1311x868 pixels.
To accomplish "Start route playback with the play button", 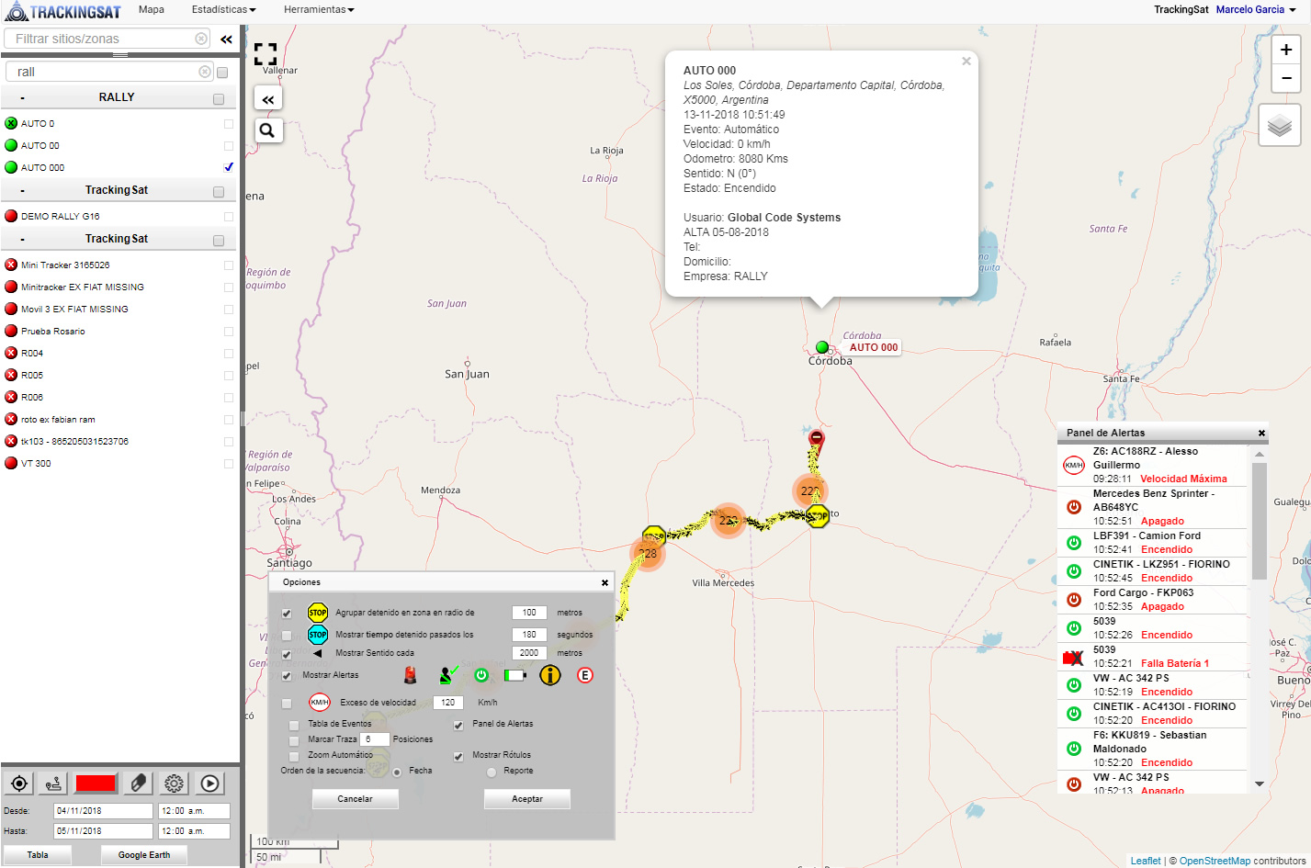I will 209,783.
